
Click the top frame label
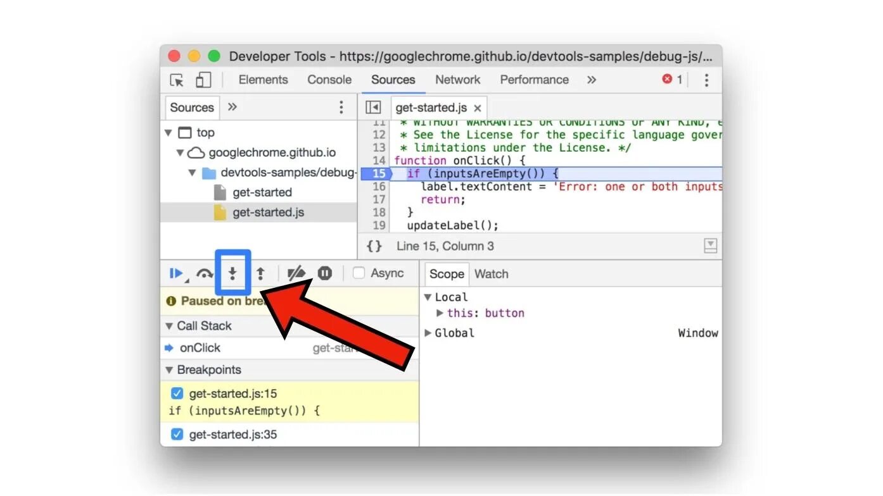tap(205, 133)
